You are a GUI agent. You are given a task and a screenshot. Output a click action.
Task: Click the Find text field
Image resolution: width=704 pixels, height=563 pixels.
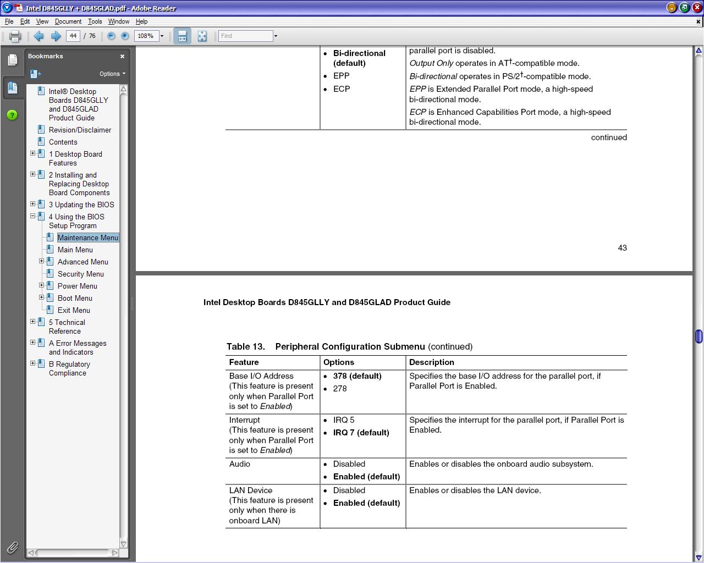[x=245, y=36]
